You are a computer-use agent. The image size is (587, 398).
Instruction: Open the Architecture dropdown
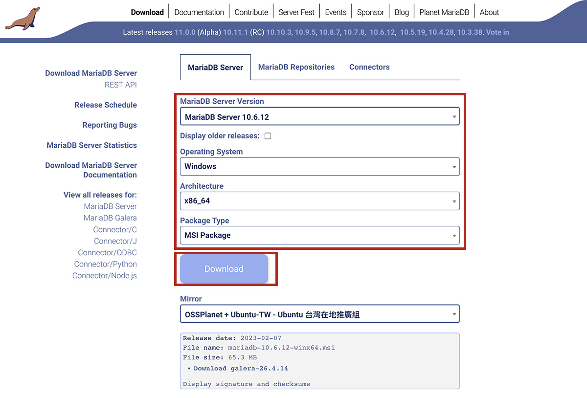tap(320, 201)
